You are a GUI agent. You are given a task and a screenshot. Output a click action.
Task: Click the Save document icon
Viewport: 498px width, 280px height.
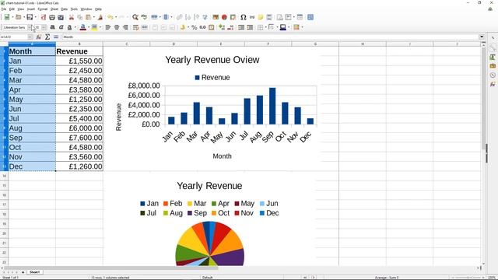coord(30,17)
